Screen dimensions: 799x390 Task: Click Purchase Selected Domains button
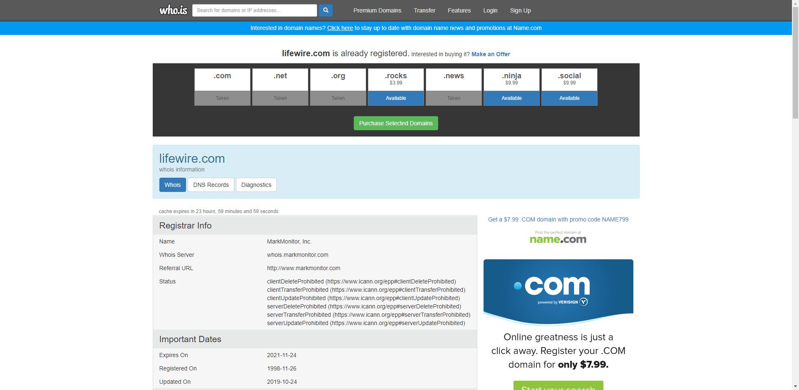tap(396, 123)
